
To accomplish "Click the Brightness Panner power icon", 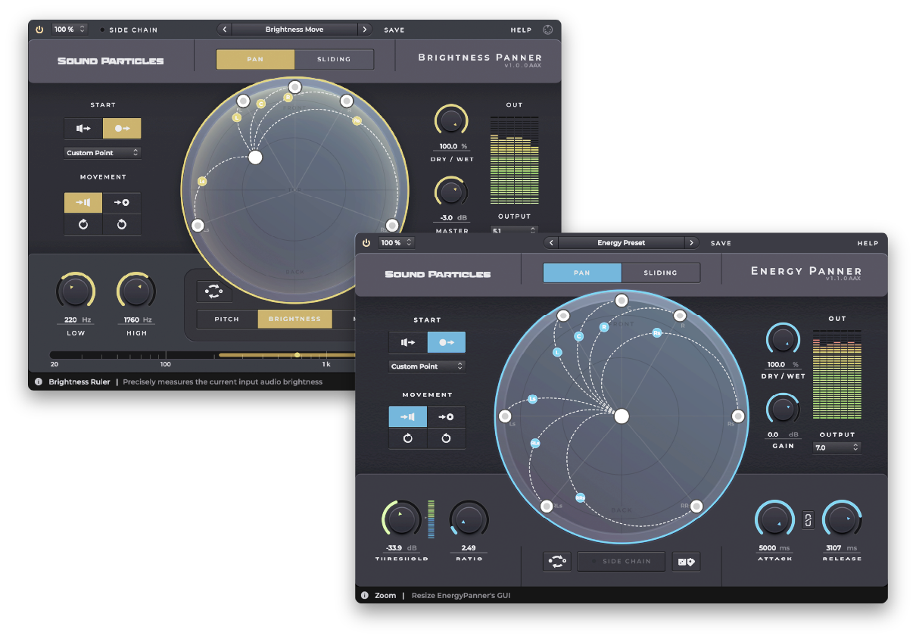I will pyautogui.click(x=39, y=30).
